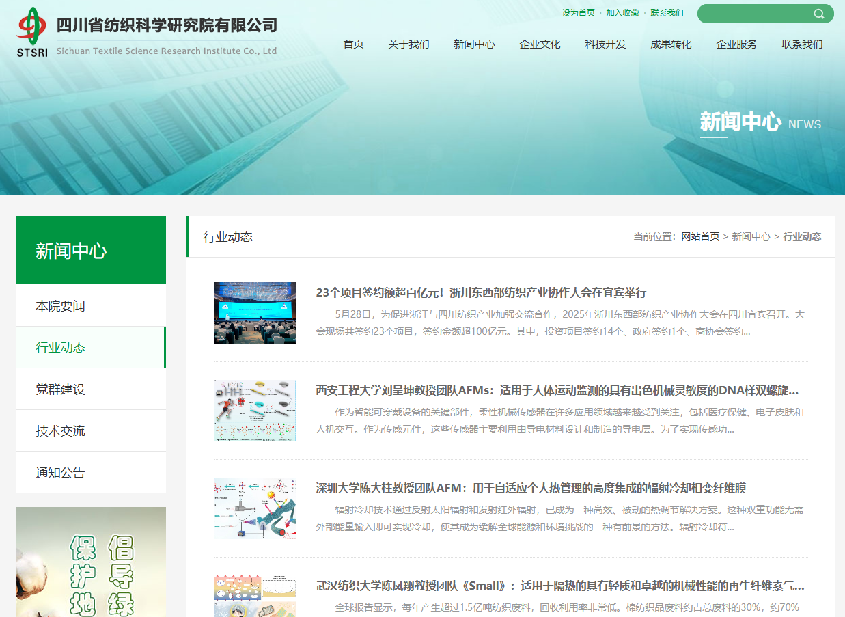This screenshot has height=617, width=845.
Task: Open 联系我们 in the main navigation bar
Action: tap(802, 44)
